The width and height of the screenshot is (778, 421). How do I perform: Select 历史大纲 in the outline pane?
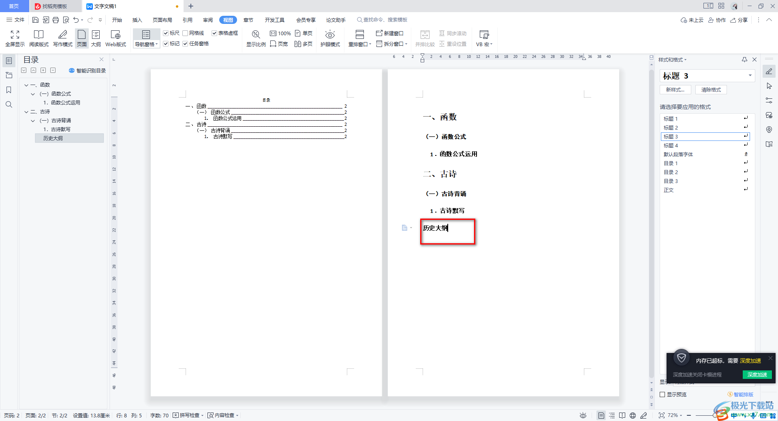click(69, 138)
